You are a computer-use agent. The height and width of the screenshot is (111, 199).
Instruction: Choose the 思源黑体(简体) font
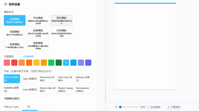coord(12,98)
